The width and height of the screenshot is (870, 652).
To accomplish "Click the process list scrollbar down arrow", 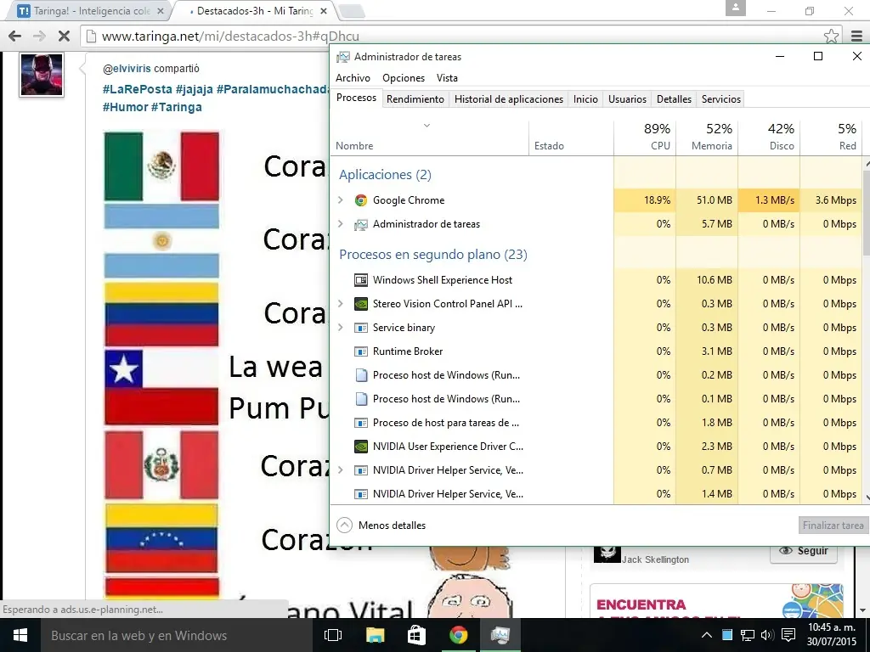I will (x=866, y=497).
